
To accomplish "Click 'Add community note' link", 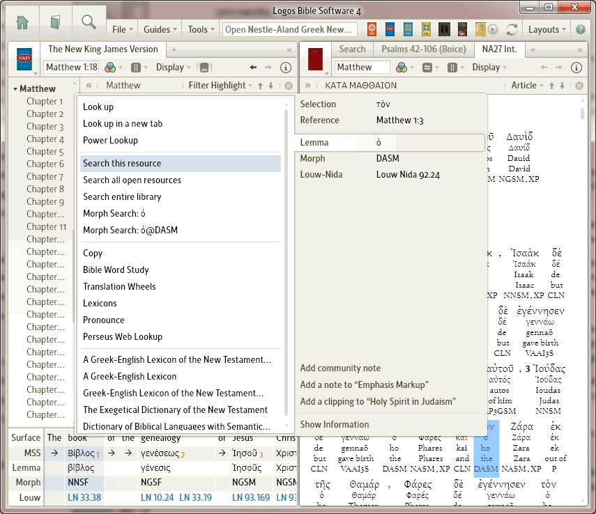I will [340, 368].
